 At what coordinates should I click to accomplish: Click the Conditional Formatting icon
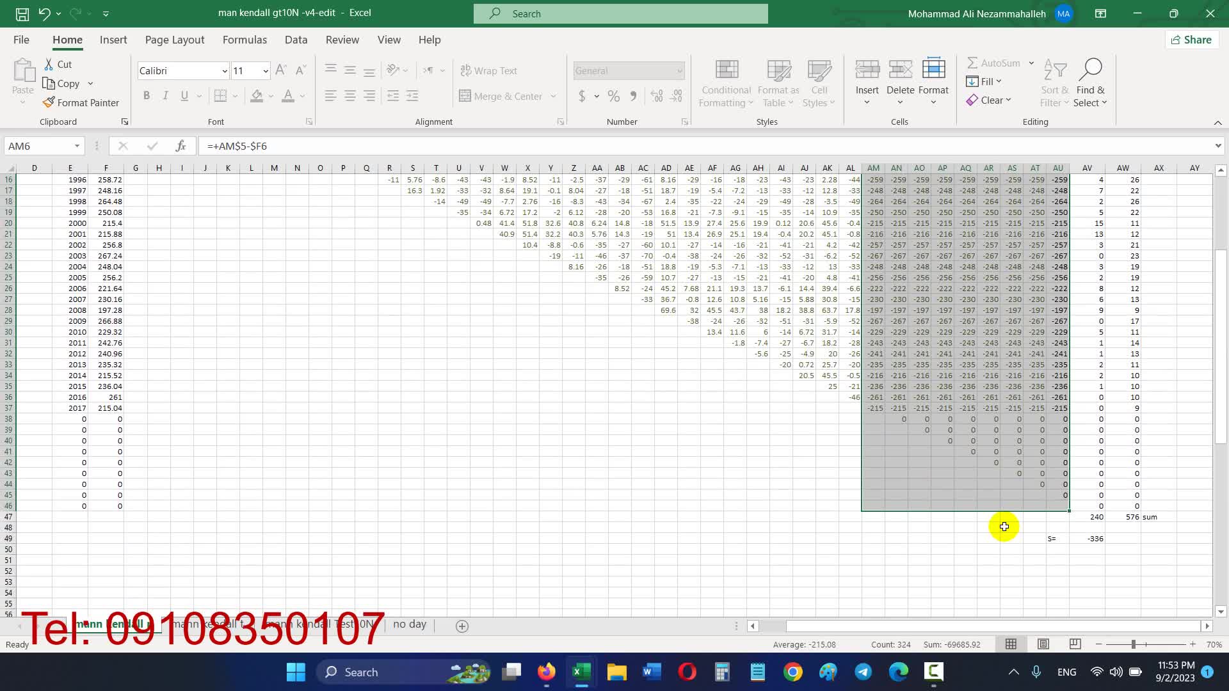click(x=726, y=70)
